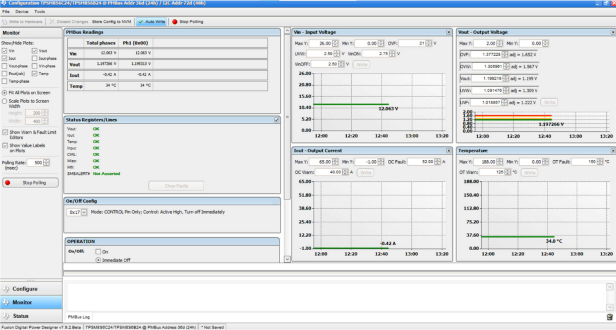This screenshot has height=330, width=616.
Task: Click the Polling Rate spinner arrows
Action: [x=46, y=162]
